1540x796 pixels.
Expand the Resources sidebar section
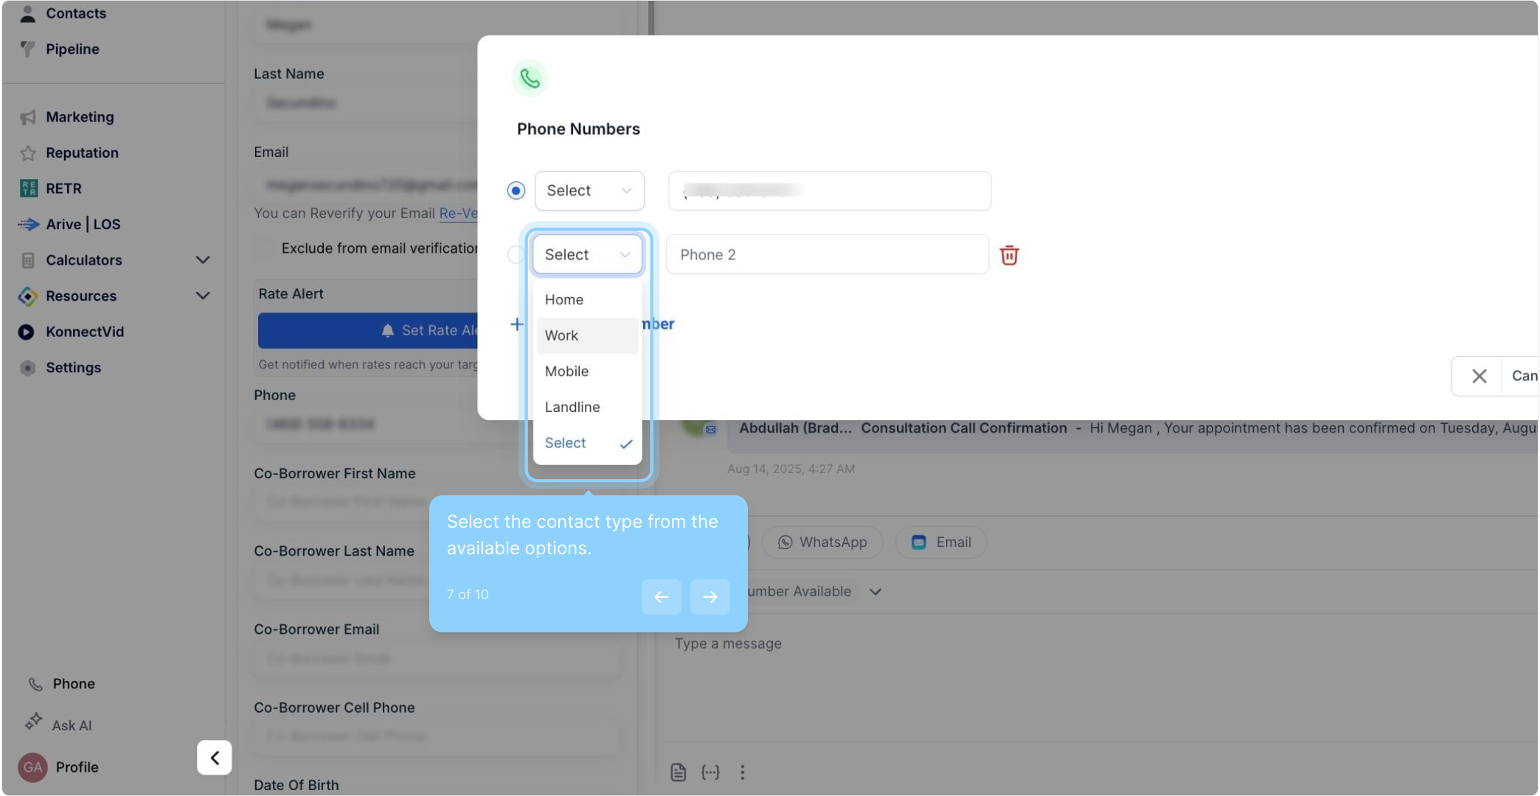[203, 296]
